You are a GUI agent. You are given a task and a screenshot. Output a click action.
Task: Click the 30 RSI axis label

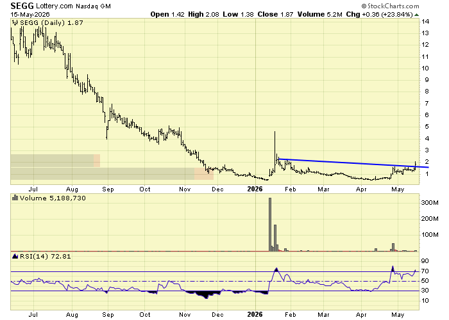point(425,291)
